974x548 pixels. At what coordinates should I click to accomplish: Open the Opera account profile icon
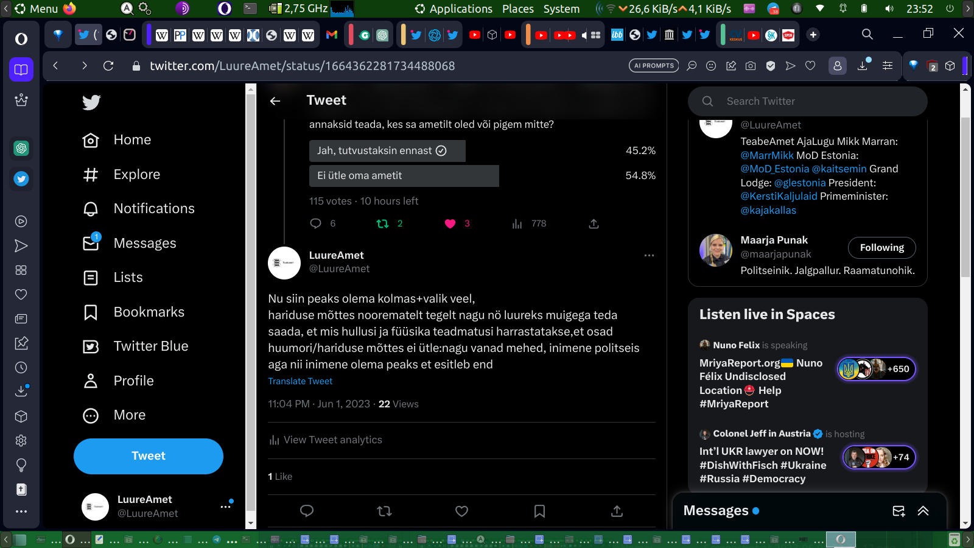(x=838, y=66)
